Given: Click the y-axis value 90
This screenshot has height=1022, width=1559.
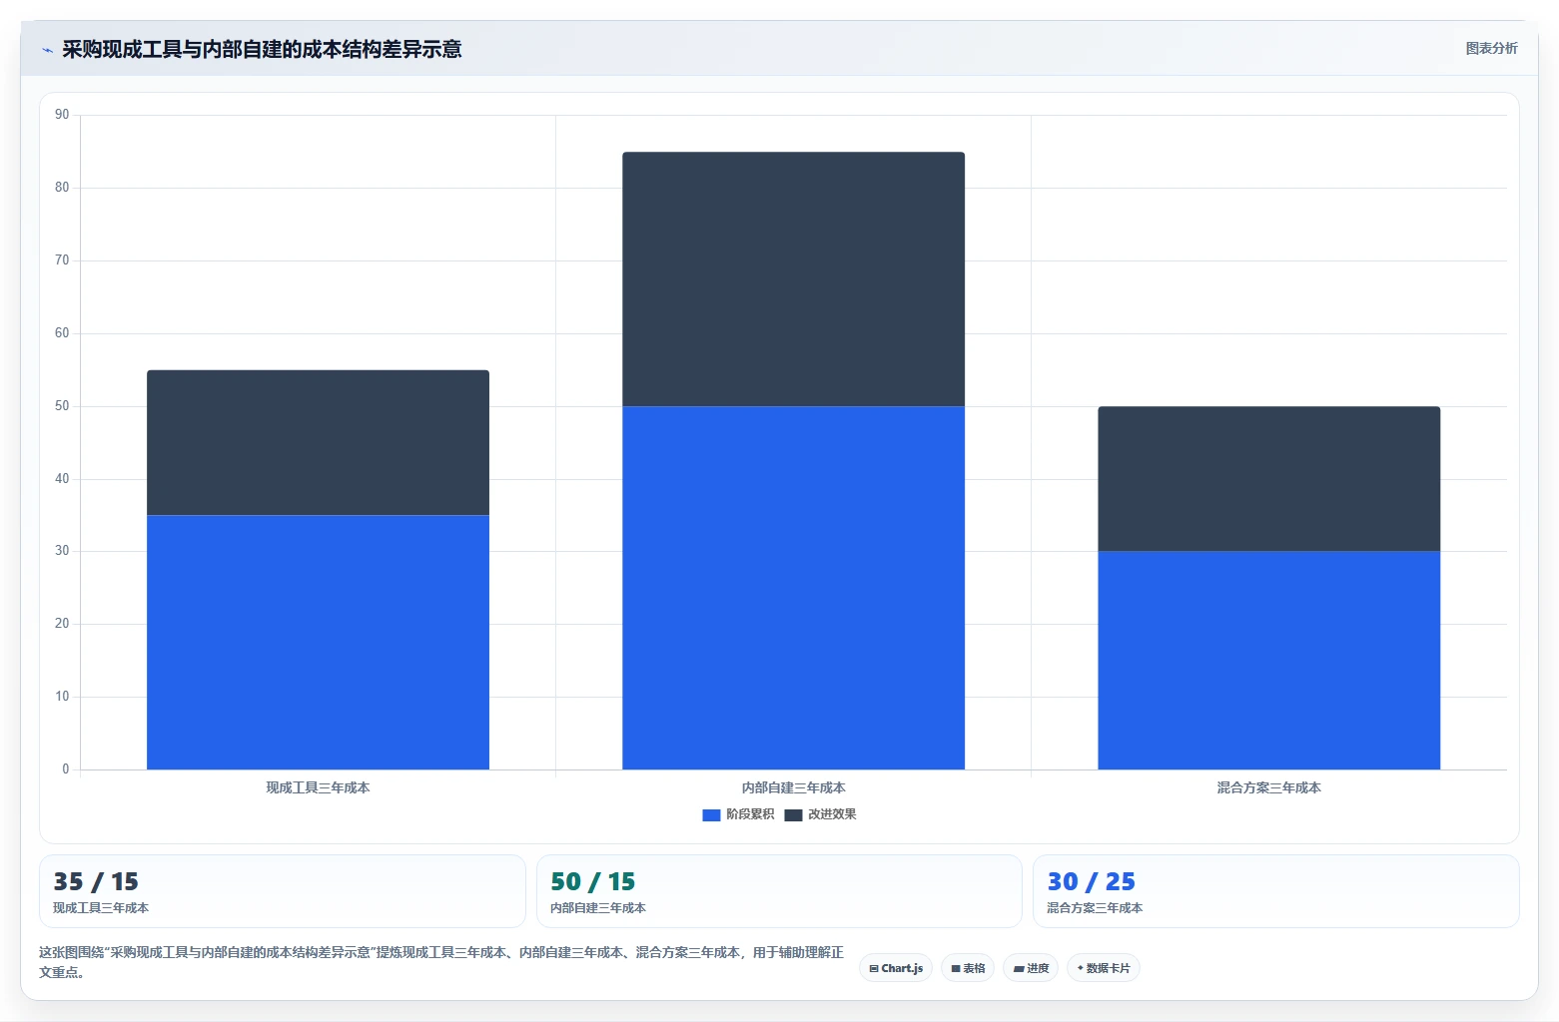Looking at the screenshot, I should (x=62, y=115).
